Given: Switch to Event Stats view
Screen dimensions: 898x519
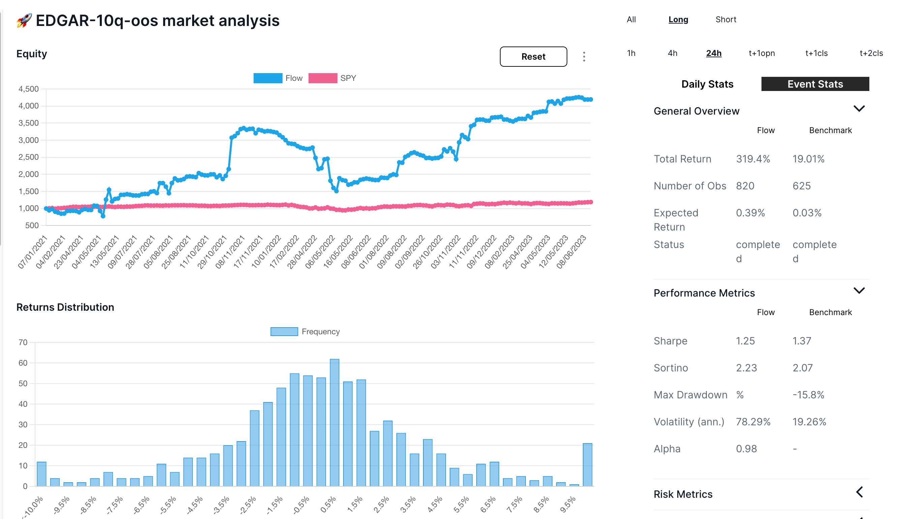Looking at the screenshot, I should point(815,84).
